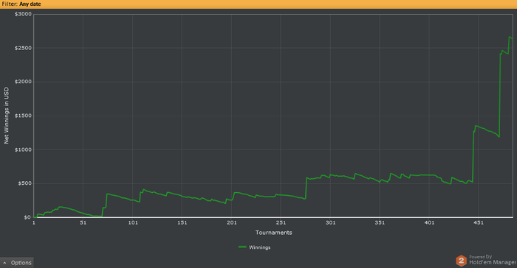Screen dimensions: 517x268
Task: Click the x-axis label 151
Action: [x=182, y=222]
